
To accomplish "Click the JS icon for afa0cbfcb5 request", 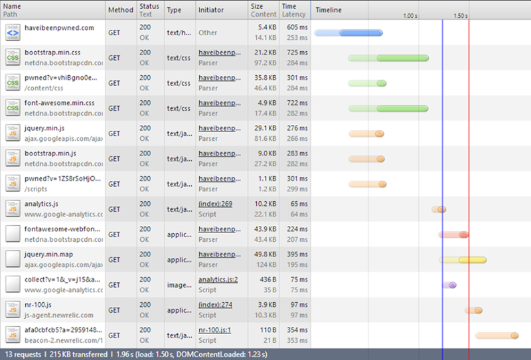I will click(x=13, y=335).
